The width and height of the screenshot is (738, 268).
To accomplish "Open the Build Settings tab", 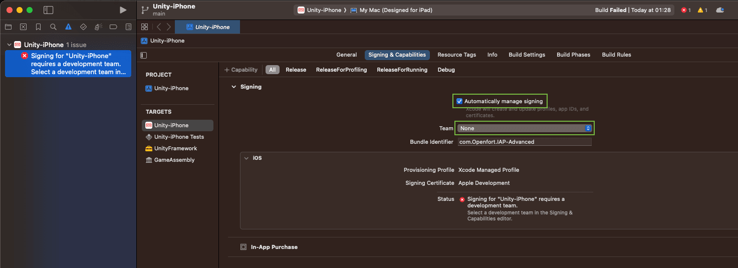I will [x=527, y=55].
